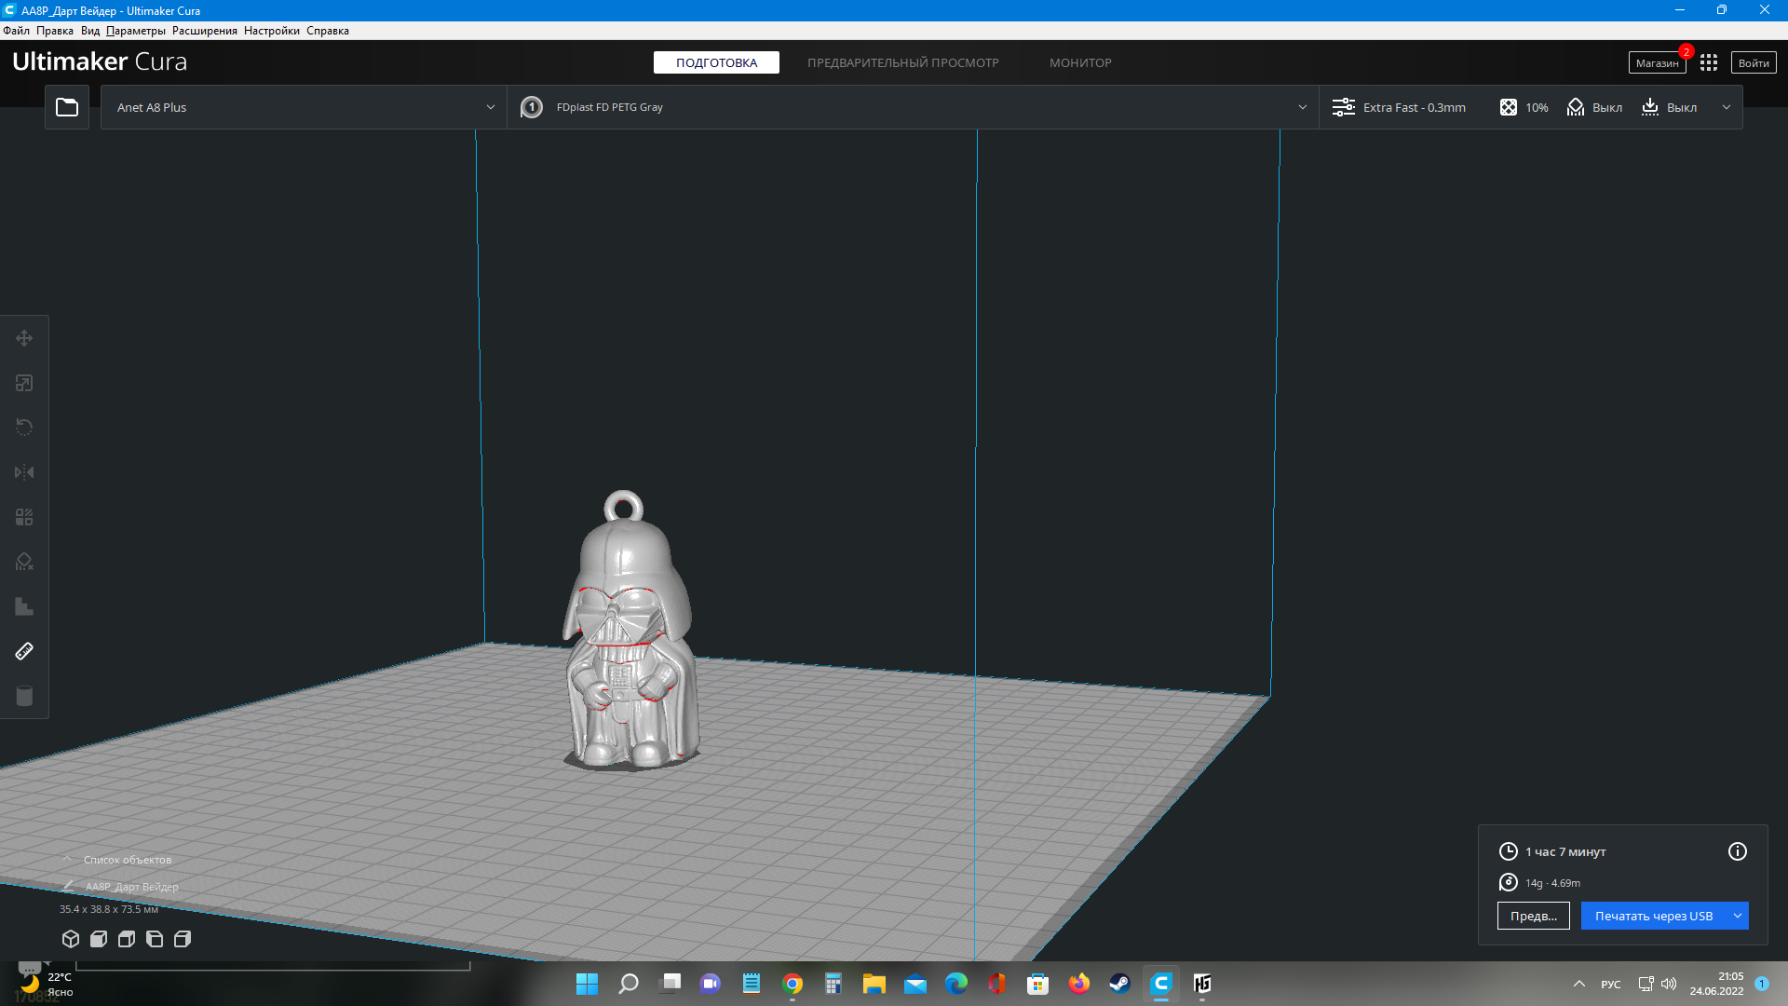Select the Support Blocker tool

coord(24,562)
